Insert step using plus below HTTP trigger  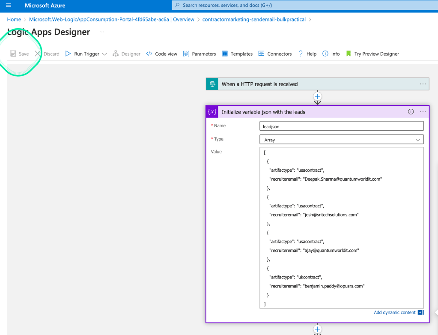coord(317,97)
